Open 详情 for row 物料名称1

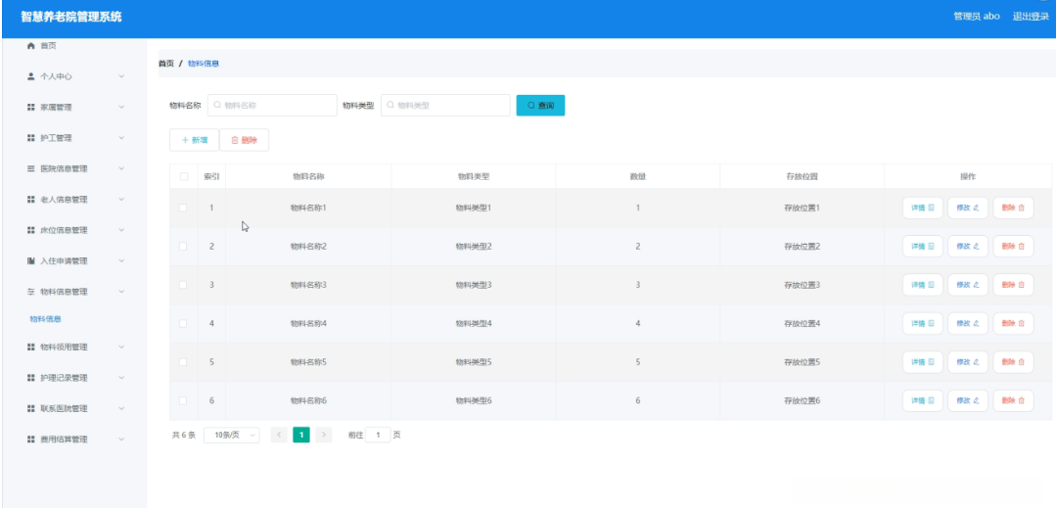pos(923,208)
